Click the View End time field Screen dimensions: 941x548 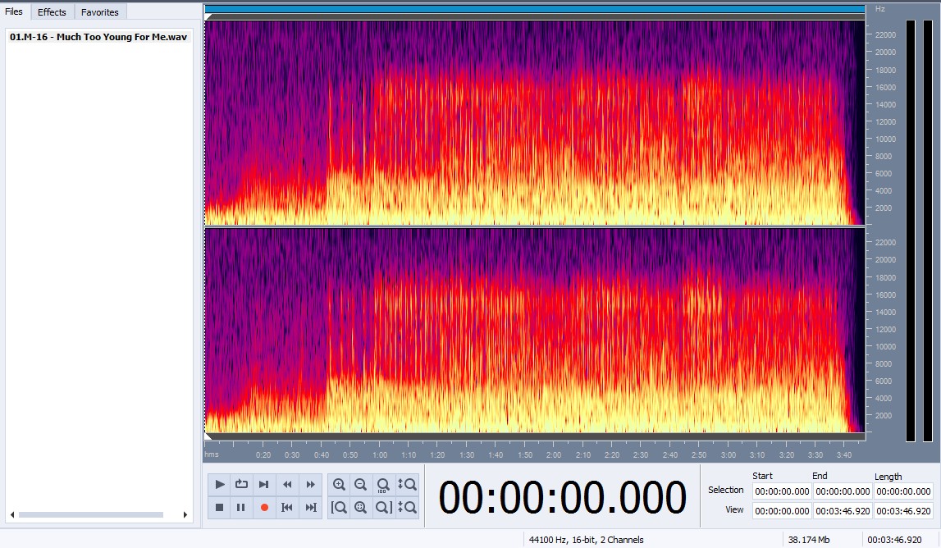[843, 511]
